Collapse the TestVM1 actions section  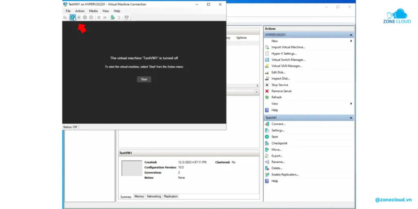coord(351,118)
